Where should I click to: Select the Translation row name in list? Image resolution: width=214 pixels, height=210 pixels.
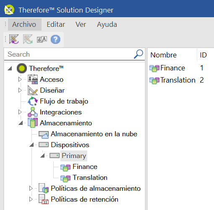178,80
